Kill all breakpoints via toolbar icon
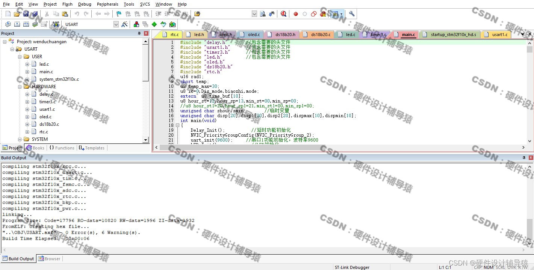This screenshot has width=534, height=270. (x=323, y=14)
